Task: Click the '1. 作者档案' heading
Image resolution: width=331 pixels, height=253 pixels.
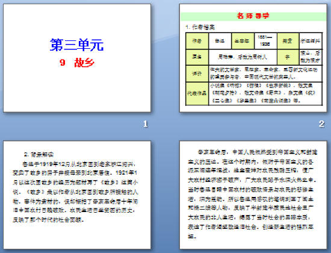Action: click(200, 27)
